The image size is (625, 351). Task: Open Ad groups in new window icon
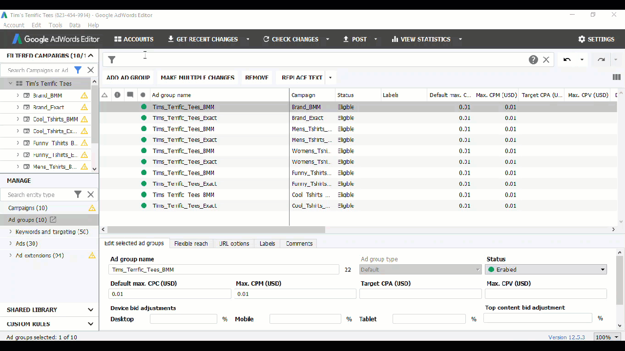[53, 220]
